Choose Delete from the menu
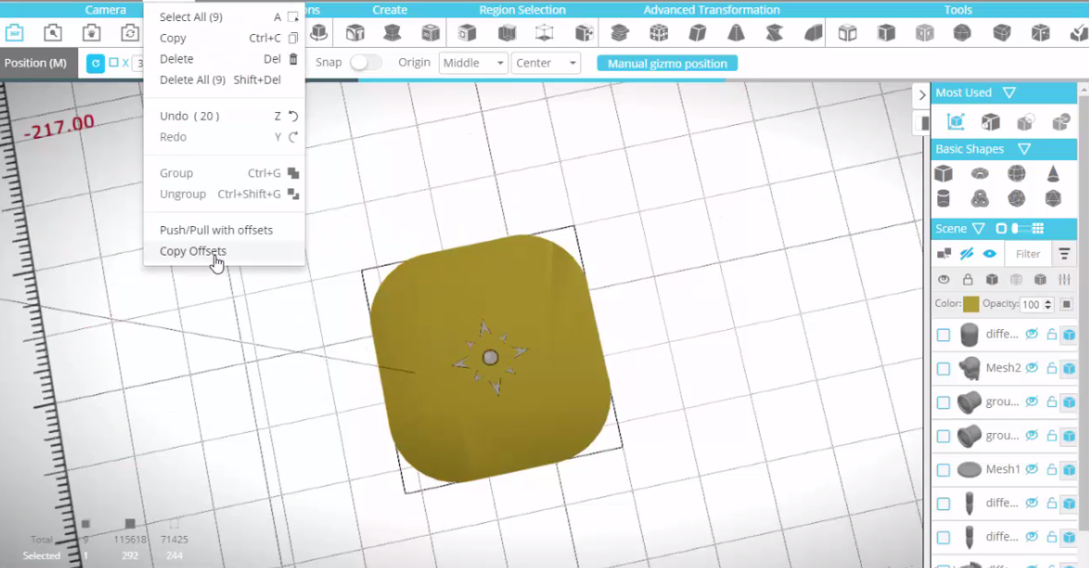Viewport: 1089px width, 568px height. (x=224, y=59)
